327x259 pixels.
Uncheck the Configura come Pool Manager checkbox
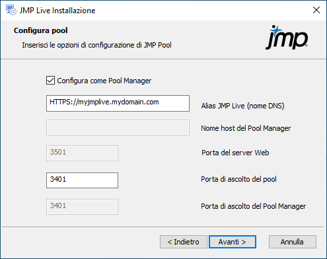click(50, 81)
